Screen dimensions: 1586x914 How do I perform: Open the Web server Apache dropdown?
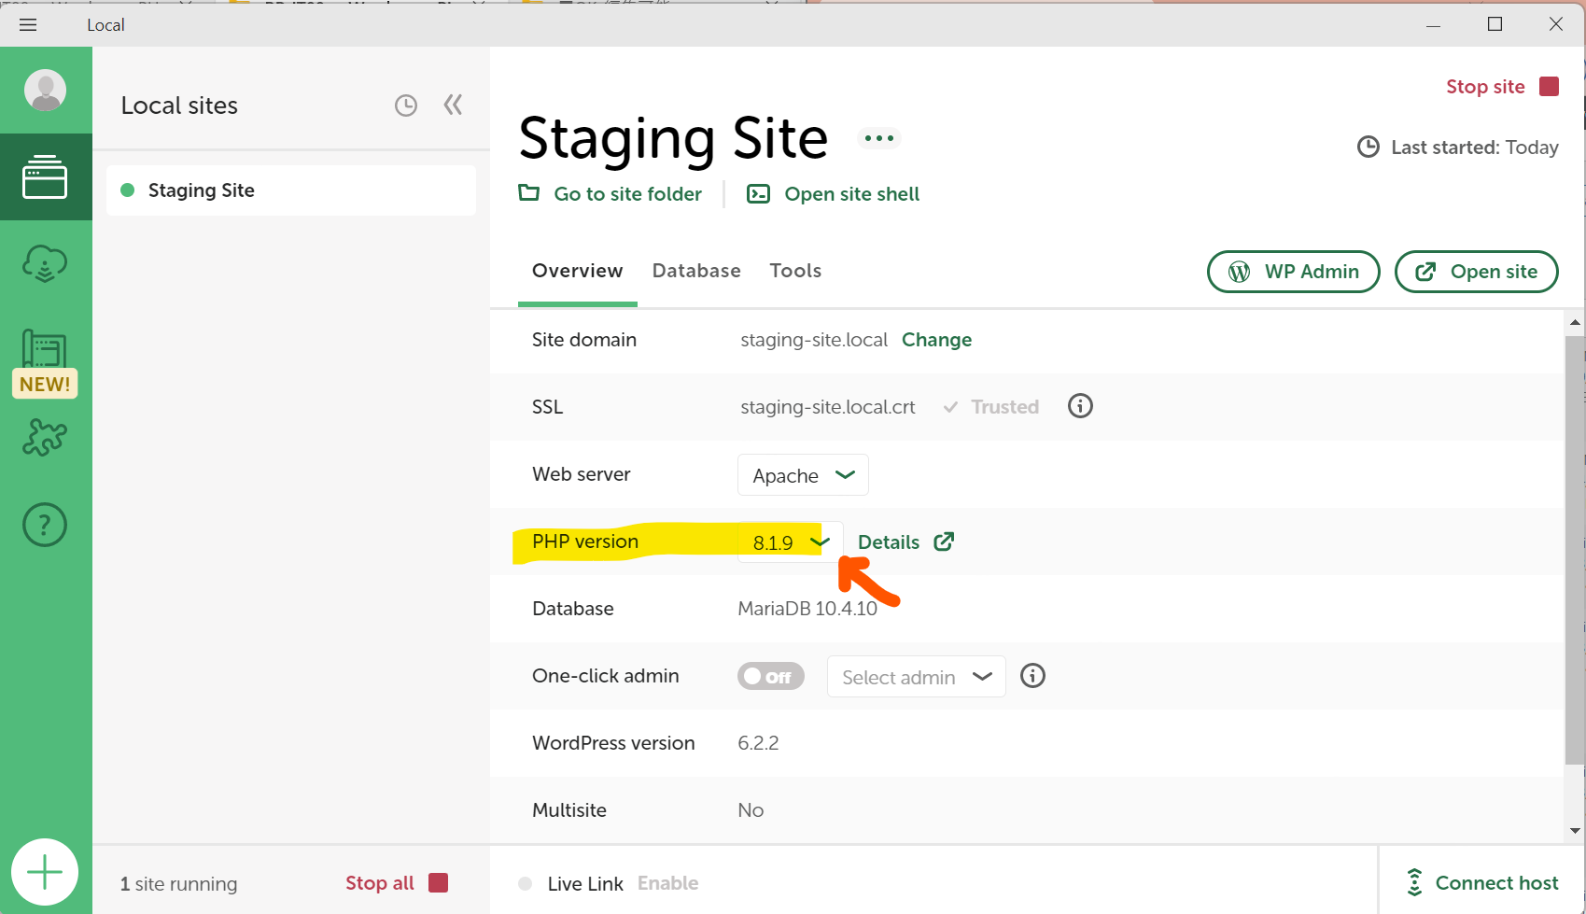coord(803,475)
